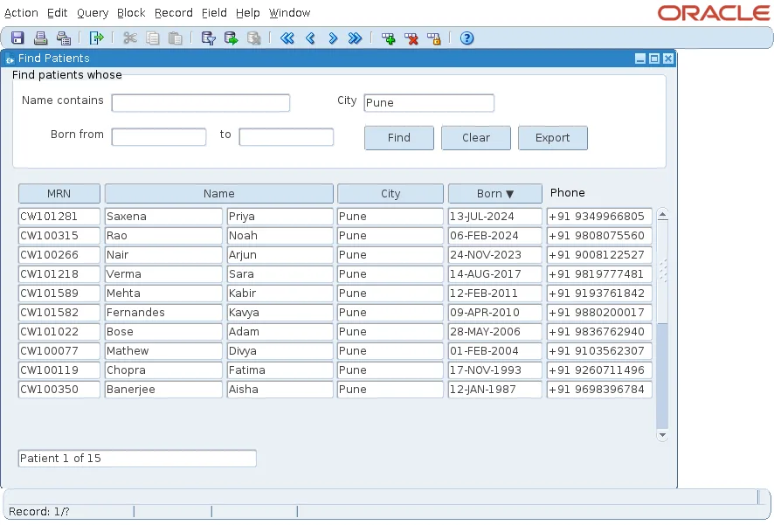This screenshot has width=774, height=525.
Task: Click phone +91 9349966805
Action: 599,217
